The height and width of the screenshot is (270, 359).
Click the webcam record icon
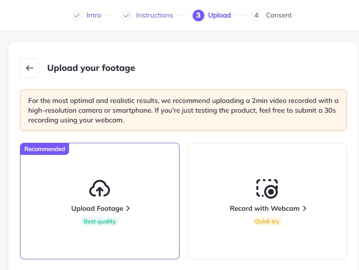point(267,188)
